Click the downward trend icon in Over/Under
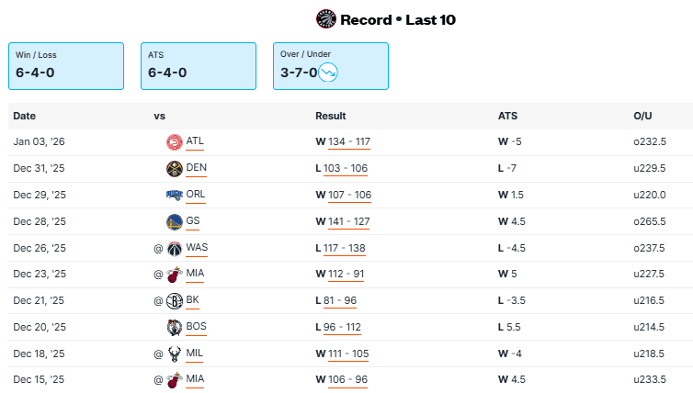The height and width of the screenshot is (393, 693). pyautogui.click(x=330, y=73)
